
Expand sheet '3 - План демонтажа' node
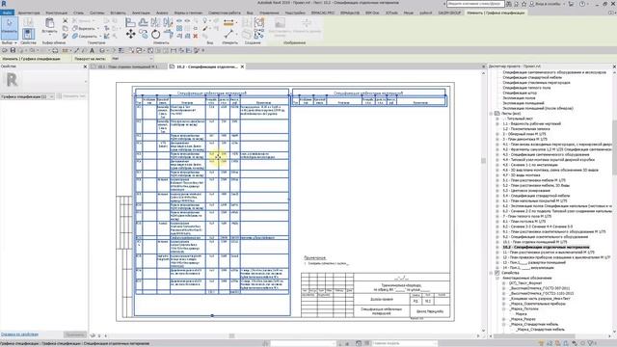(497, 139)
